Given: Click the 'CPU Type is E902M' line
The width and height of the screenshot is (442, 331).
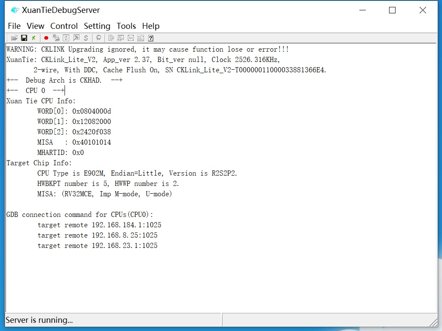Looking at the screenshot, I should (137, 173).
